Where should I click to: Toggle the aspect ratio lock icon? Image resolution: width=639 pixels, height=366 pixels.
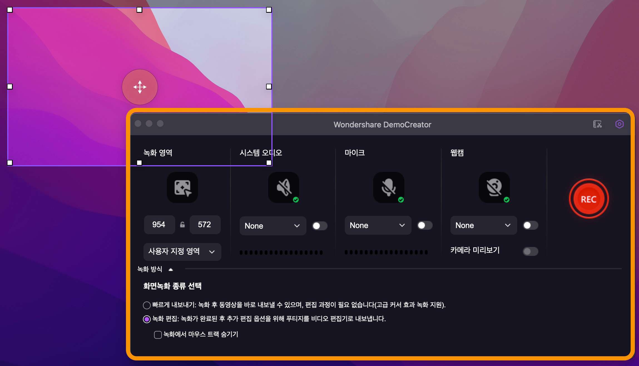(x=182, y=225)
